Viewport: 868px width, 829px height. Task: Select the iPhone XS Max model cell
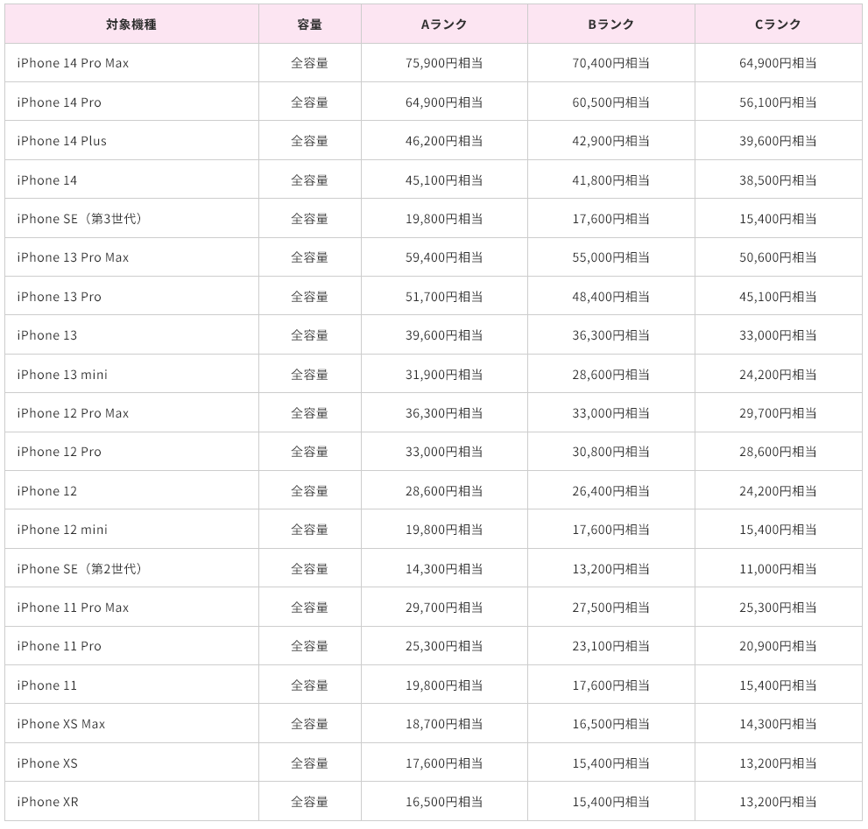tap(61, 724)
